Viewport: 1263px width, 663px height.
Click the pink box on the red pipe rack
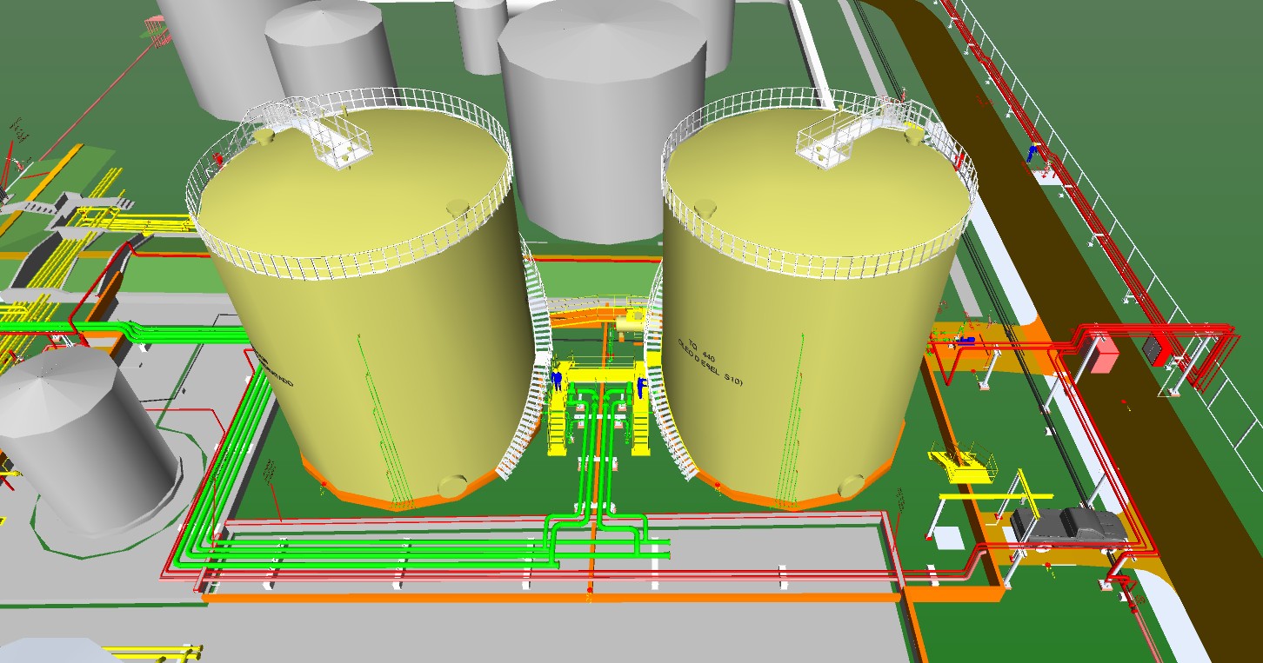pos(1102,355)
